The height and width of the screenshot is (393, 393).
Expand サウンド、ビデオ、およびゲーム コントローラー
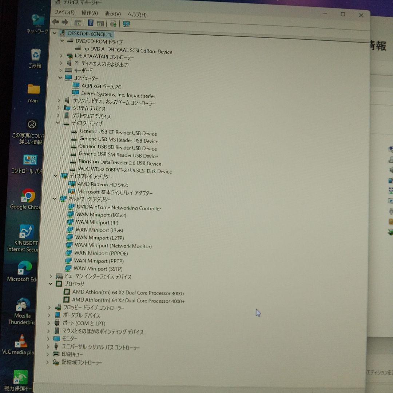coord(59,100)
